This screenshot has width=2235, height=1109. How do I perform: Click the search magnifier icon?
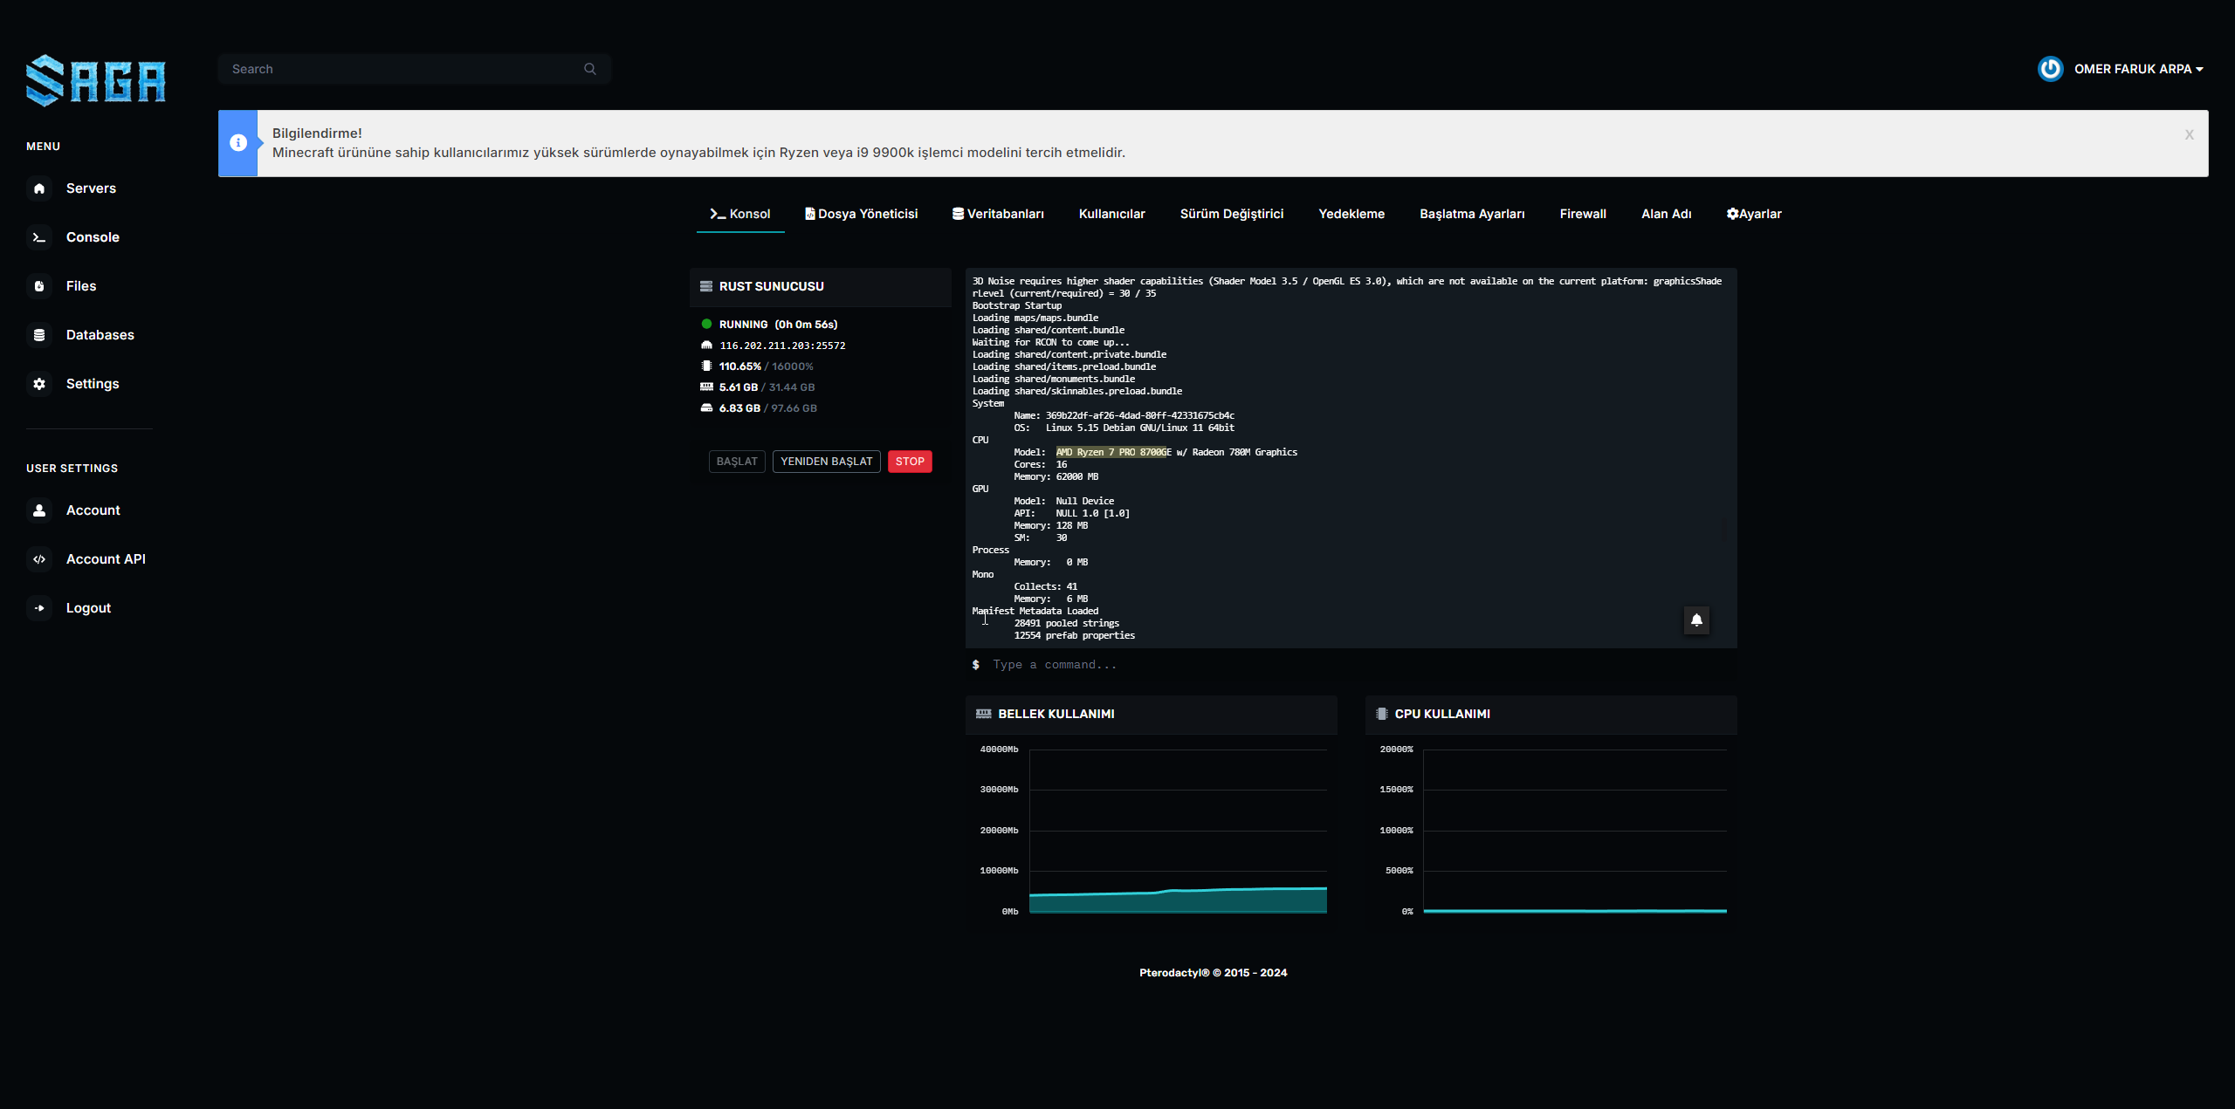click(x=590, y=69)
